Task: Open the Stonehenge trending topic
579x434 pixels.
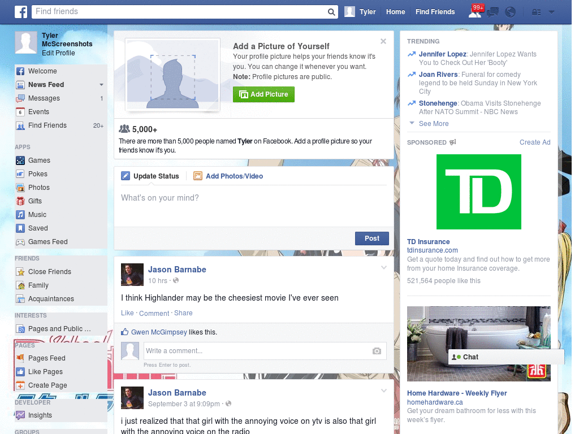Action: (438, 103)
